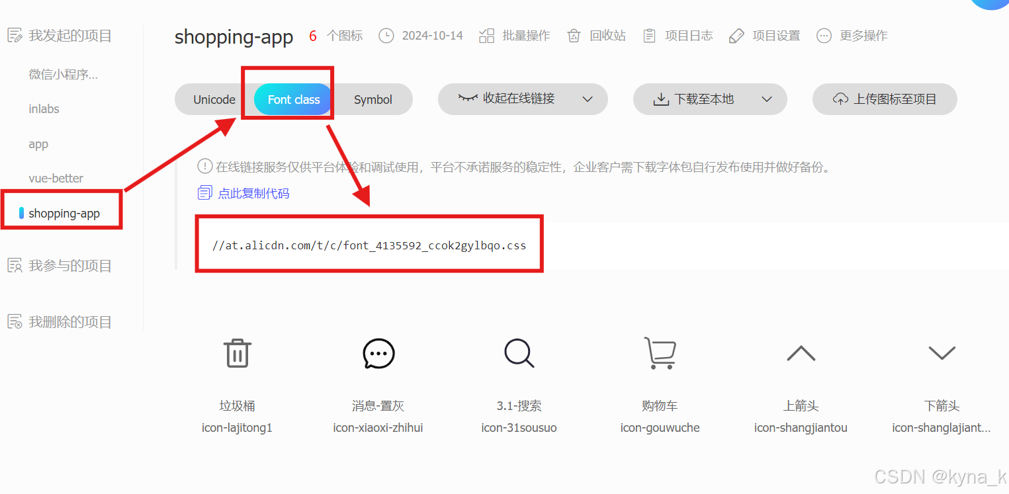Click the grid icon for 批量操作
Viewport: 1009px width, 494px height.
click(x=487, y=36)
